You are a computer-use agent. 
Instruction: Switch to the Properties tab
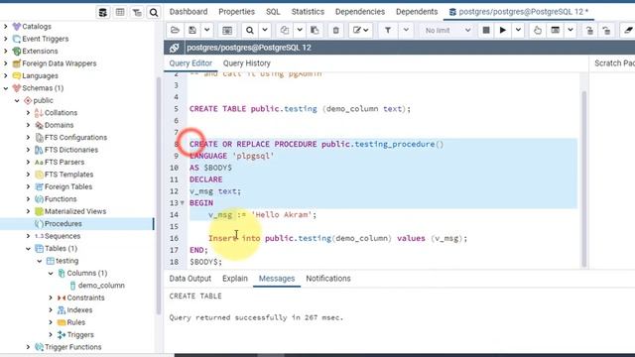pos(236,12)
